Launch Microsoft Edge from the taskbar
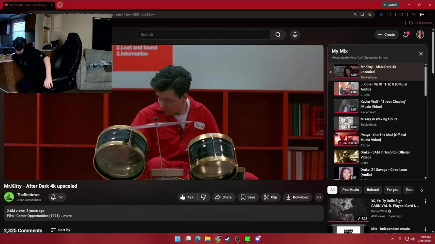 (x=198, y=239)
